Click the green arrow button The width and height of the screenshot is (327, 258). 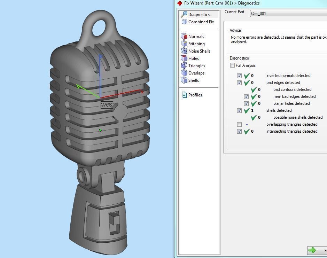tap(312, 250)
